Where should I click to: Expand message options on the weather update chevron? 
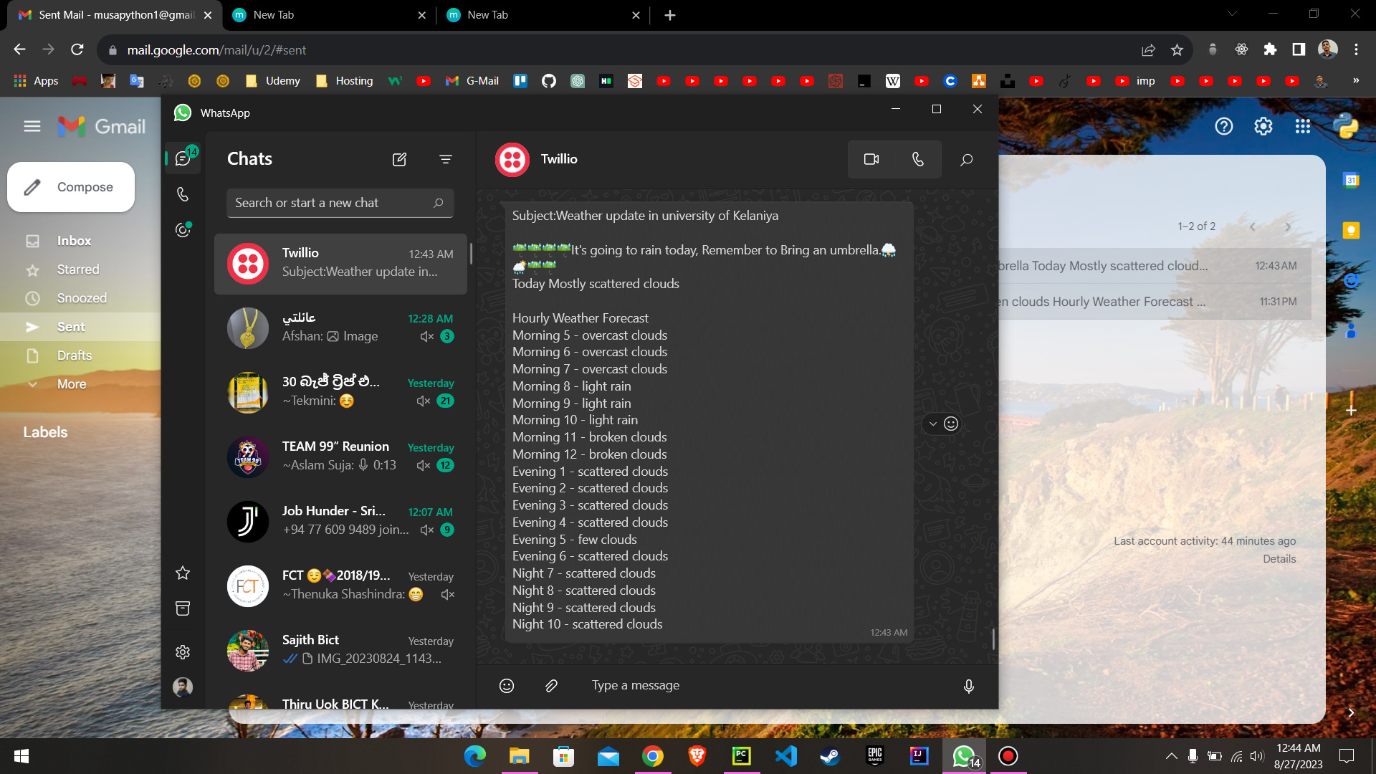tap(932, 424)
